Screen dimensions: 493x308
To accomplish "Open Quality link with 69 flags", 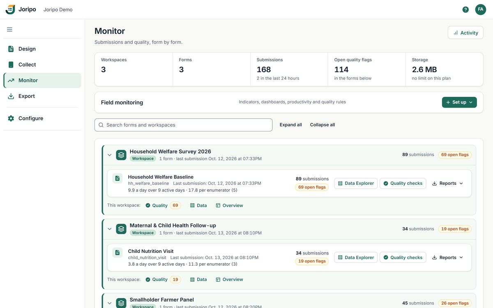I will pos(163,205).
